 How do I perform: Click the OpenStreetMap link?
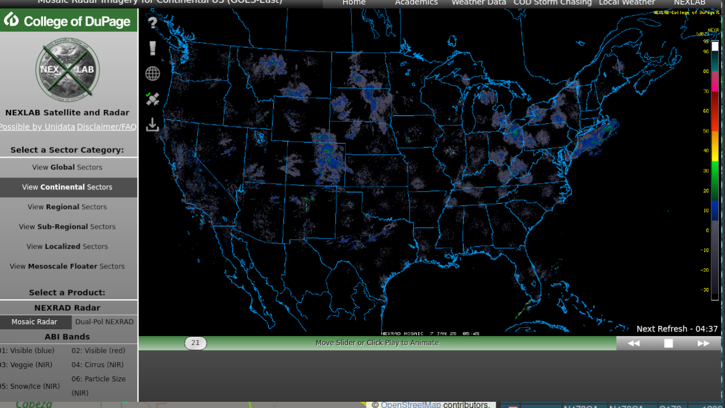(411, 405)
